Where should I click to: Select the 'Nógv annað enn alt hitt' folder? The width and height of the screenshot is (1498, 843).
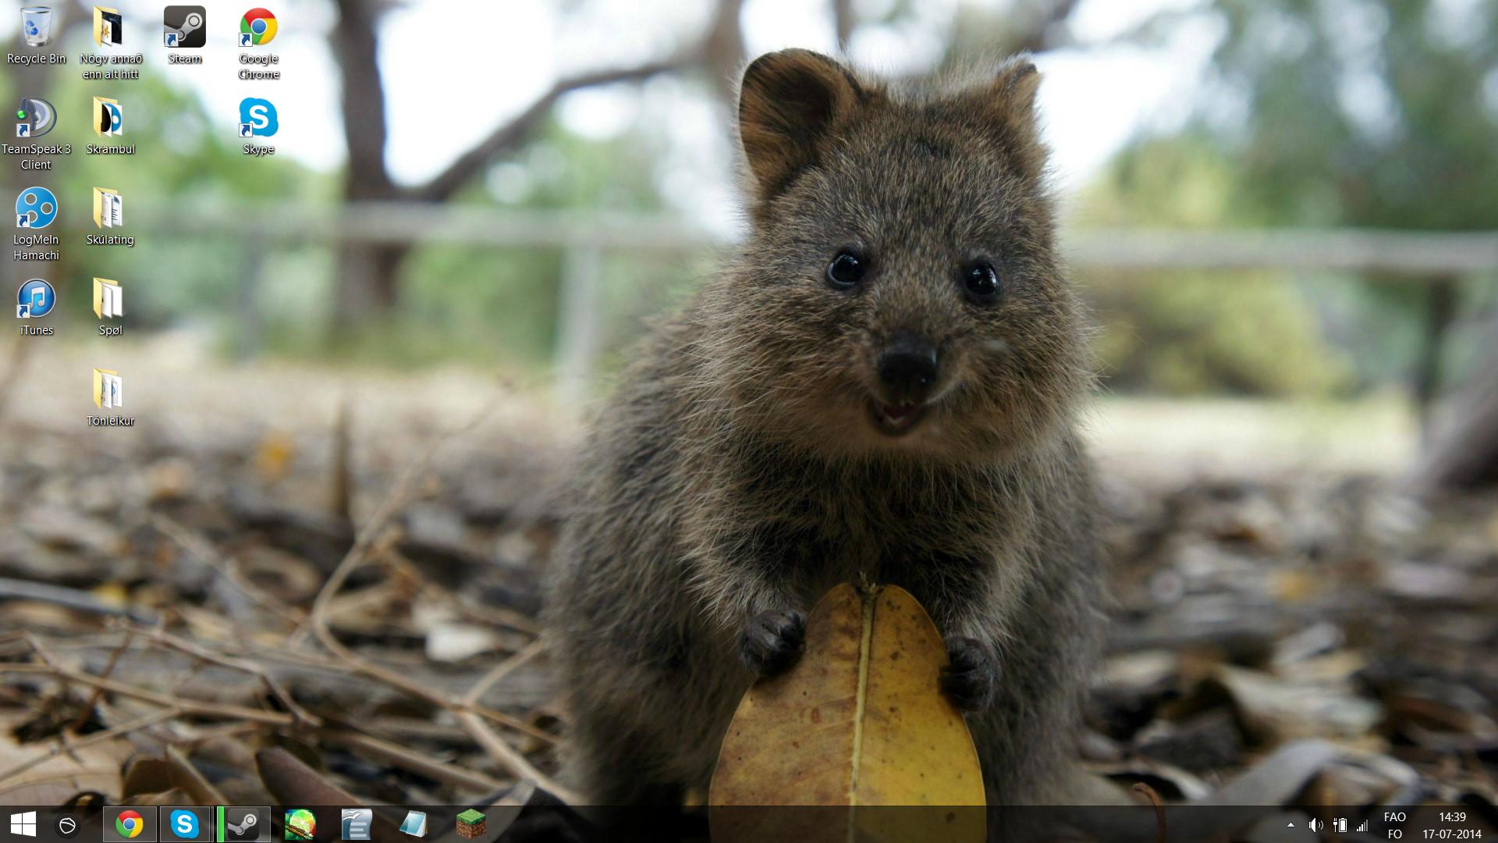[111, 44]
